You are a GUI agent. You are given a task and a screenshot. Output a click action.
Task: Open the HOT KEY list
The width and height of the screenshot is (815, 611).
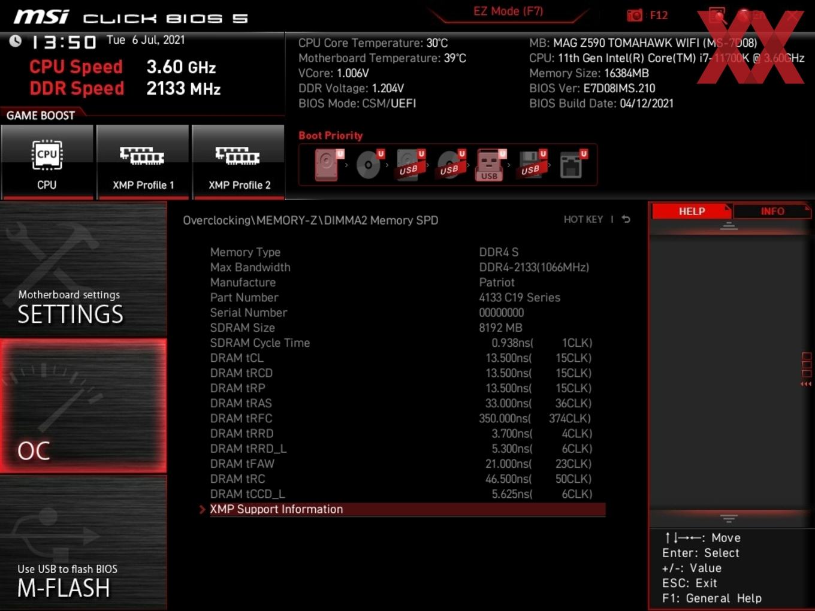click(x=583, y=220)
